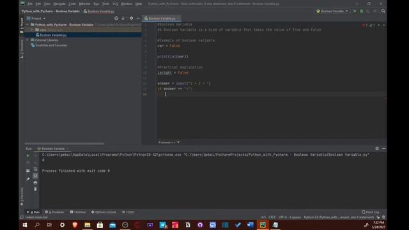The image size is (409, 230).
Task: Run the Boolean Variable configuration from top toolbar
Action: coord(355,11)
